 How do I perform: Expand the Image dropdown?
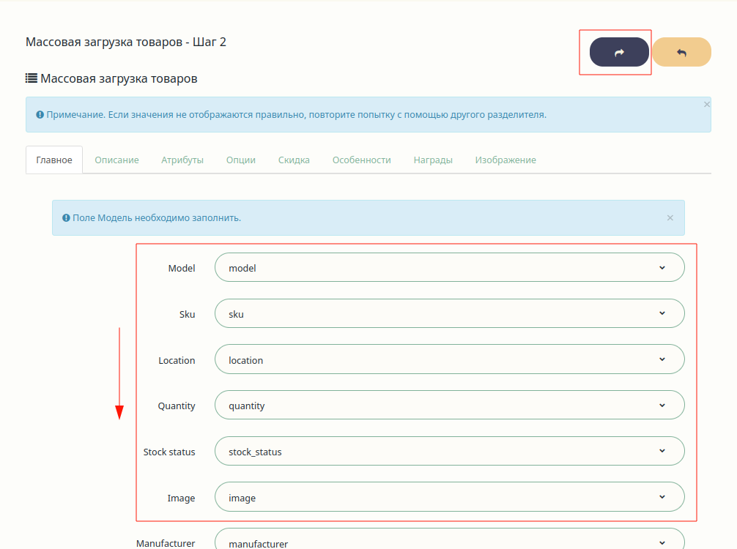pyautogui.click(x=449, y=497)
